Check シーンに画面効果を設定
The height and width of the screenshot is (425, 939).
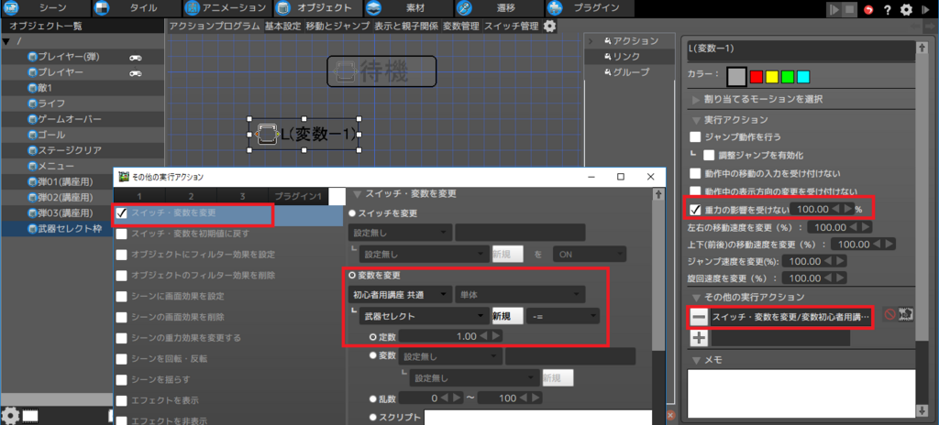click(x=122, y=296)
